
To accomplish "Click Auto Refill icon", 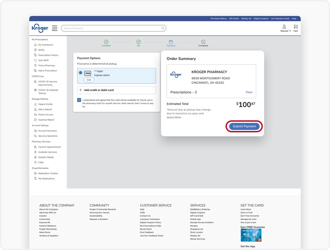I will (x=35, y=60).
